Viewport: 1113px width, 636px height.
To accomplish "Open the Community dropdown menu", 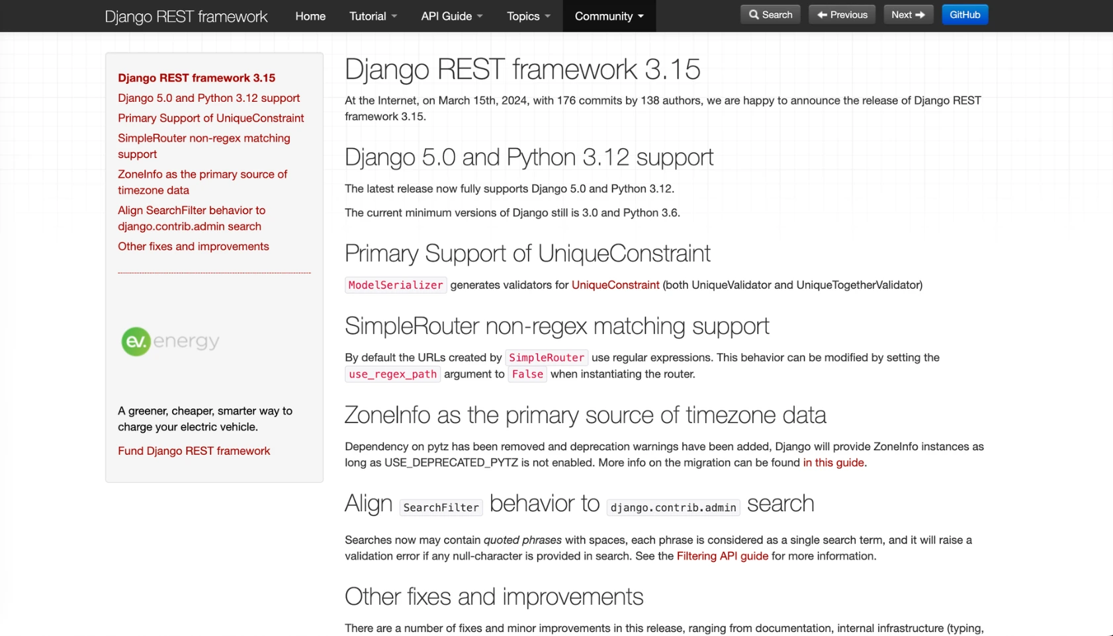I will coord(609,16).
